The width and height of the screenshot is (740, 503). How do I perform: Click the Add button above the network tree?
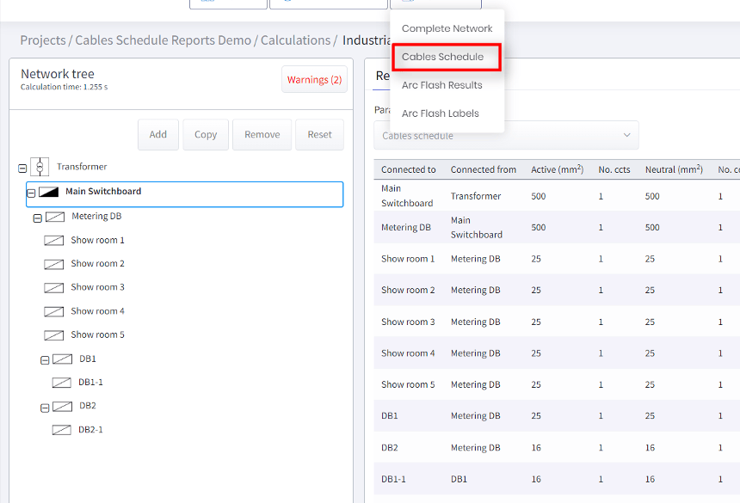click(157, 134)
